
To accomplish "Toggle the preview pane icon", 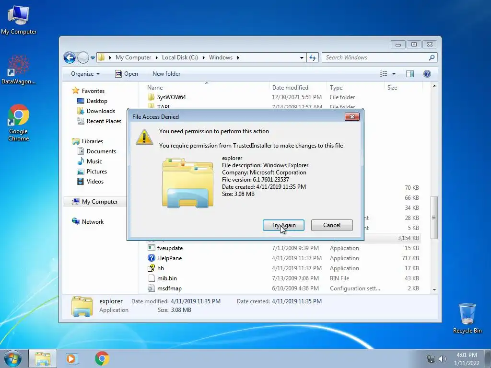I will (409, 73).
